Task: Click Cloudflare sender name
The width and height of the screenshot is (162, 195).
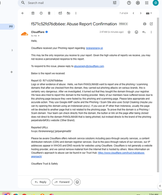Action: 38,32
